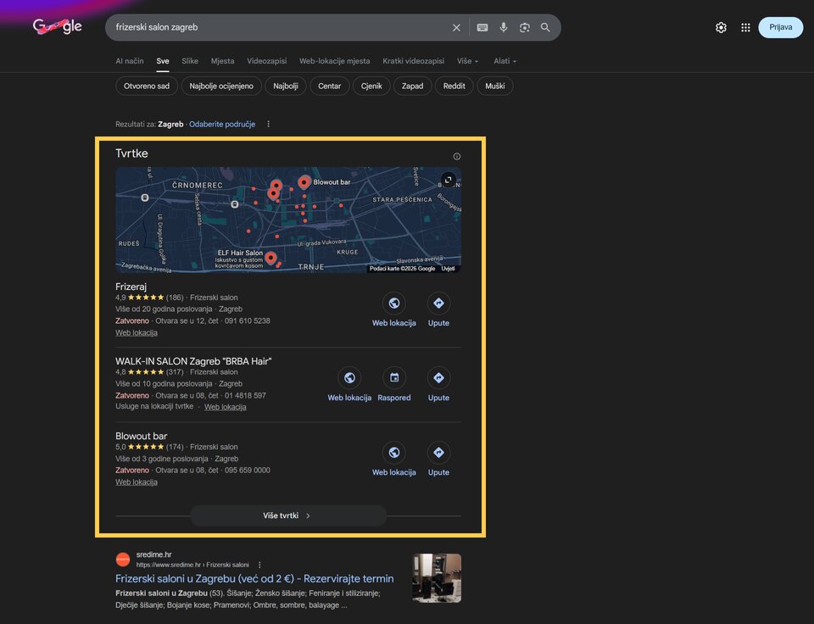Open the three-dot menu beside Odaberite područje
The image size is (814, 624).
tap(269, 124)
